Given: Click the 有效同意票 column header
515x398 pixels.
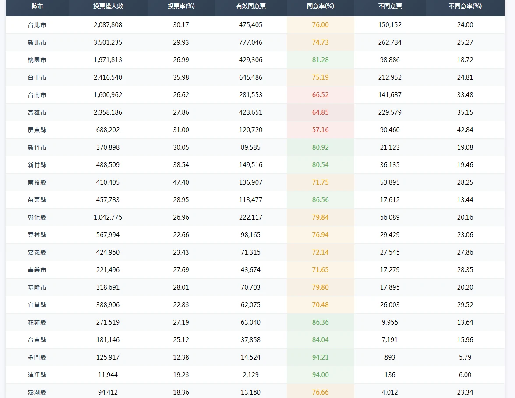Looking at the screenshot, I should (250, 6).
